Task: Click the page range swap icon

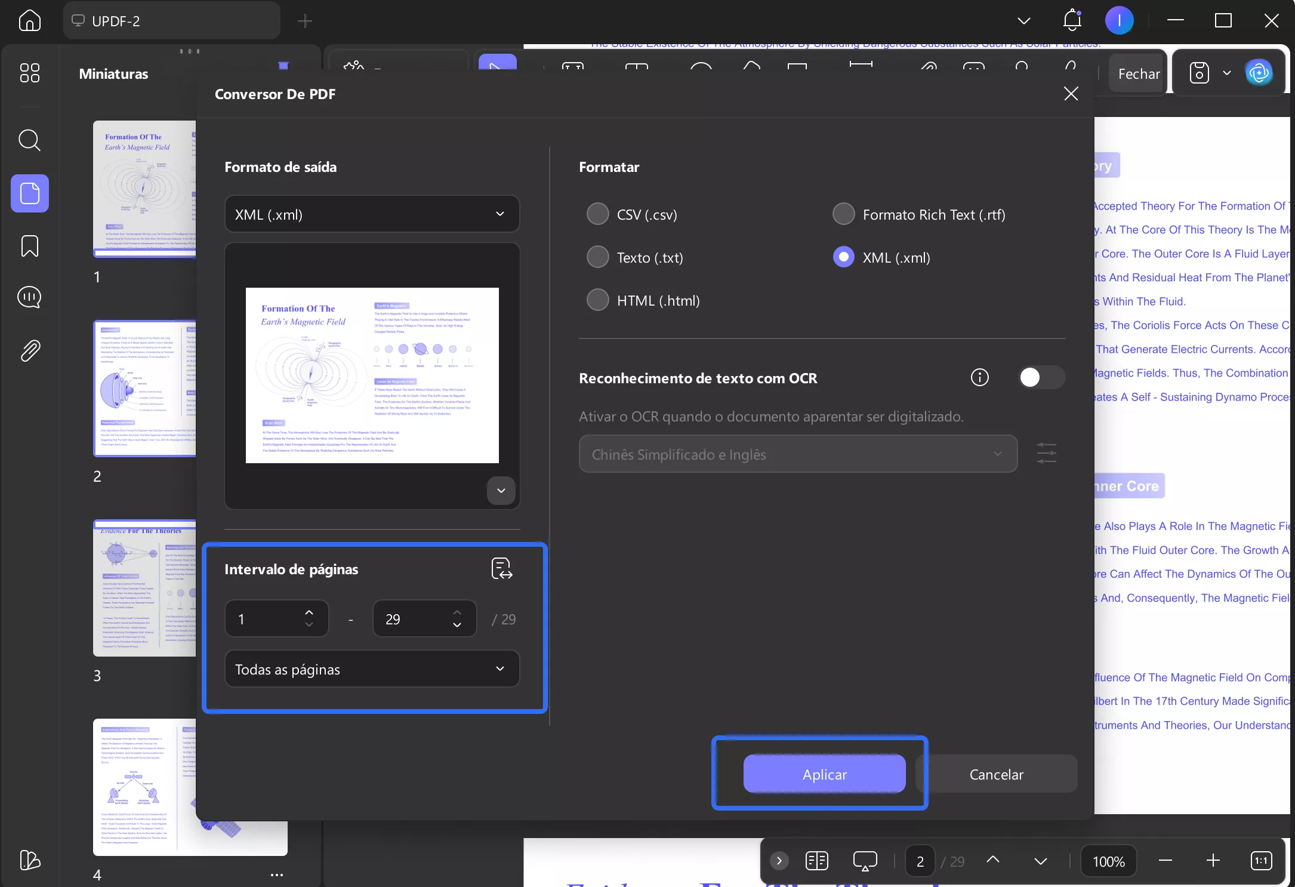Action: (501, 568)
